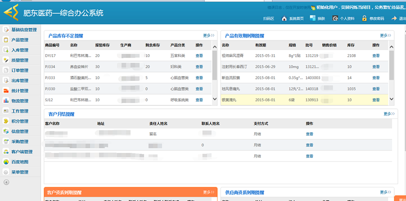This screenshot has height=201, width=406.
Task: Click the 菜单管理 gear icon
Action: click(x=6, y=172)
